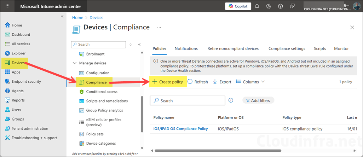
Task: Open the settings gear icon
Action: [x=269, y=6]
